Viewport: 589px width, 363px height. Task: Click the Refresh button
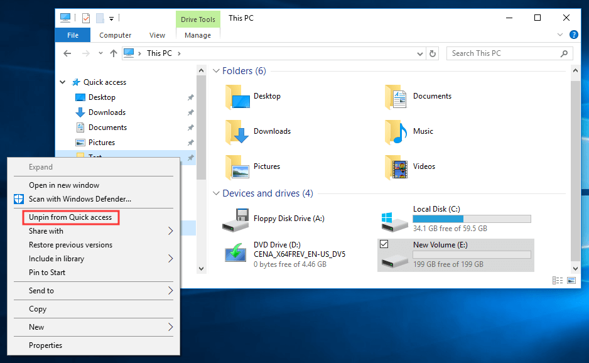click(x=433, y=54)
